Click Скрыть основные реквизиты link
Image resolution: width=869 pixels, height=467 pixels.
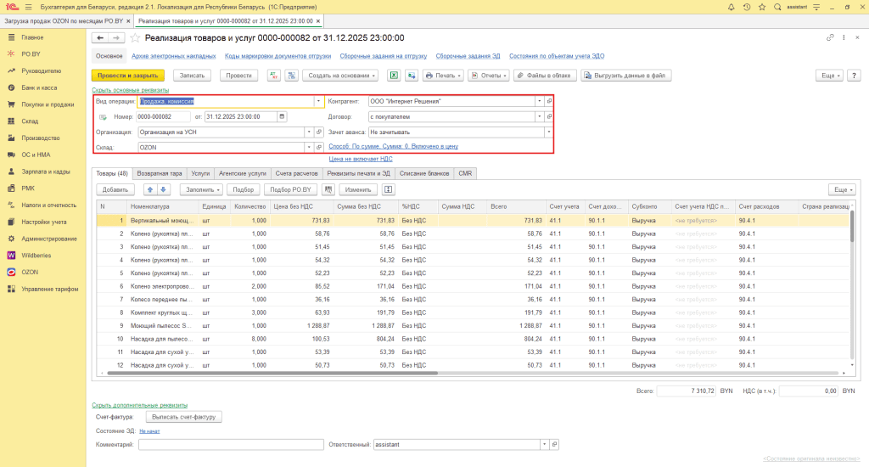point(130,90)
